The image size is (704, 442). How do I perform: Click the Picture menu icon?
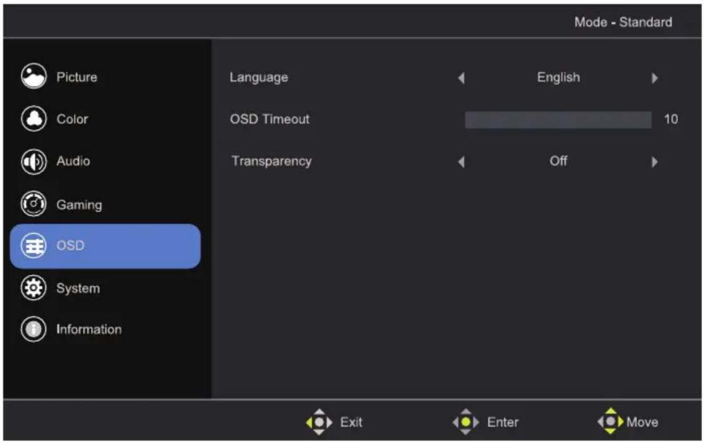coord(34,77)
